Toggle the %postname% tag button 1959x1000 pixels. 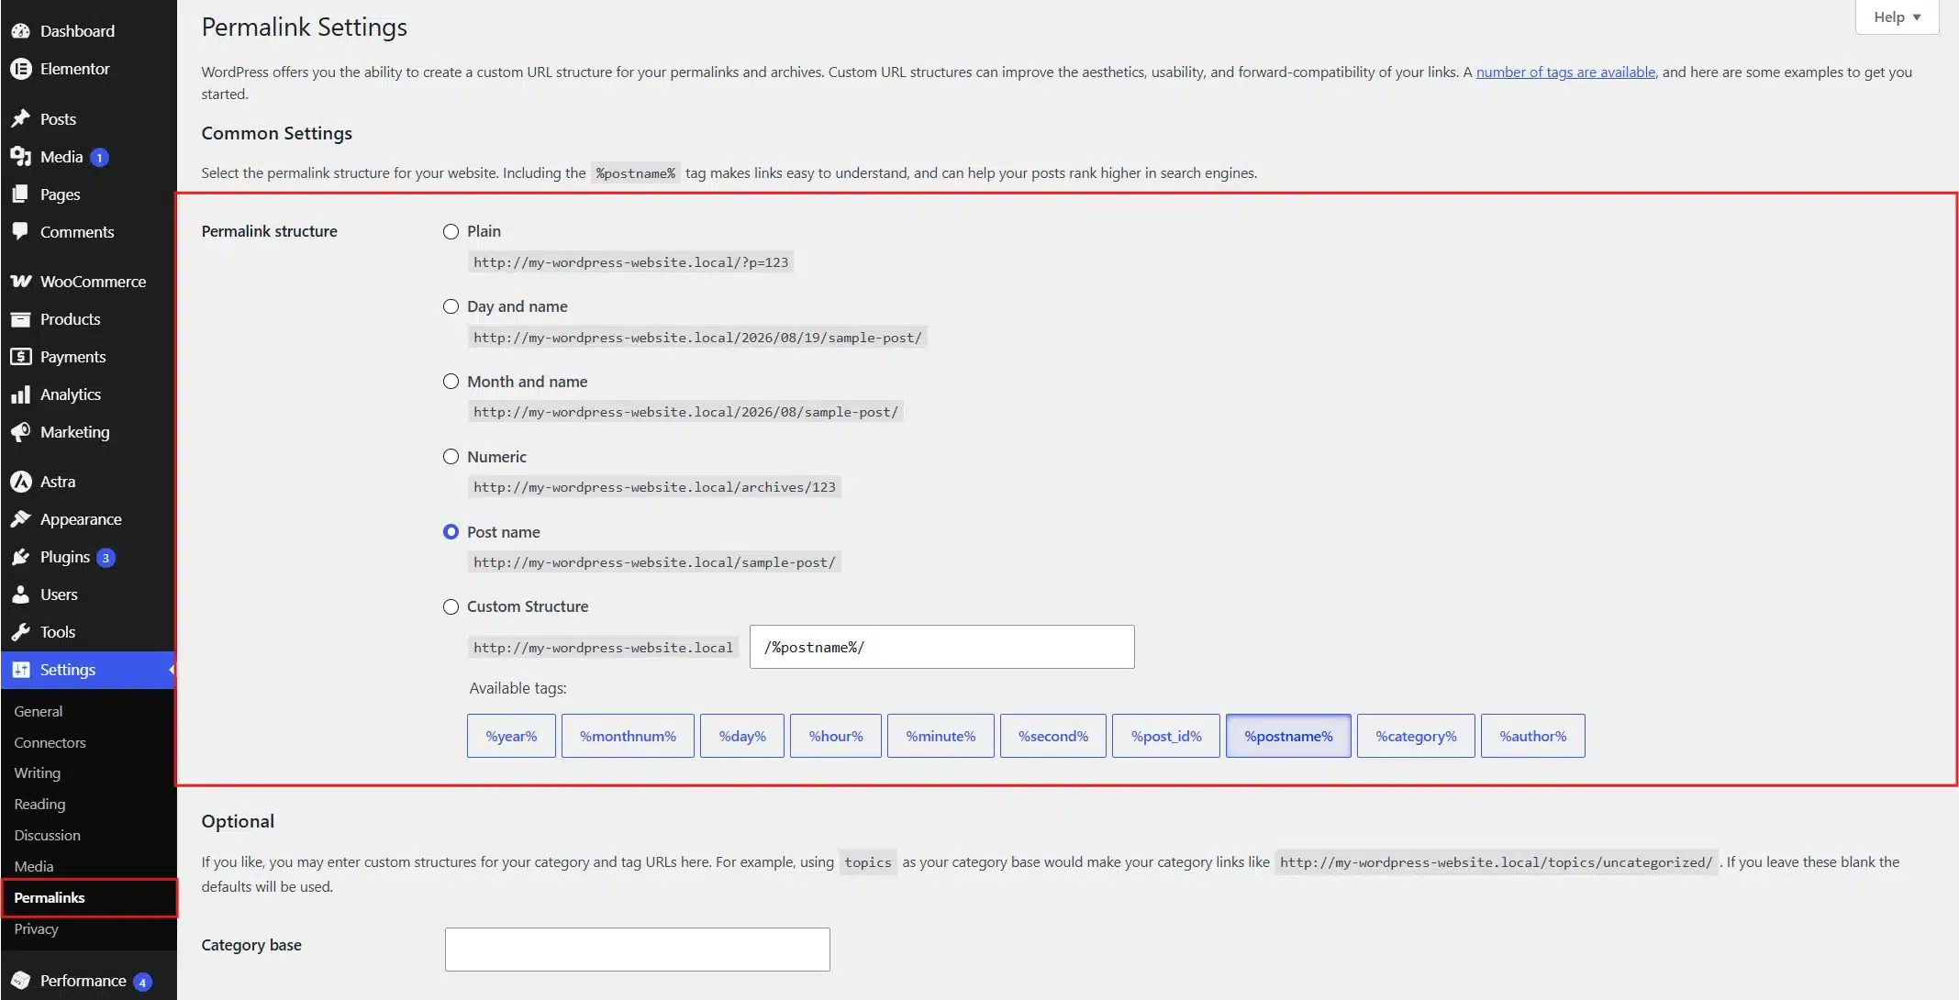[1288, 736]
